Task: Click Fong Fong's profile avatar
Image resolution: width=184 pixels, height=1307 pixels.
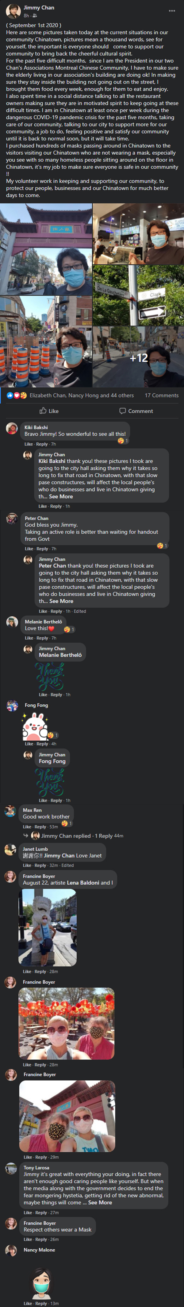Action: 12,706
